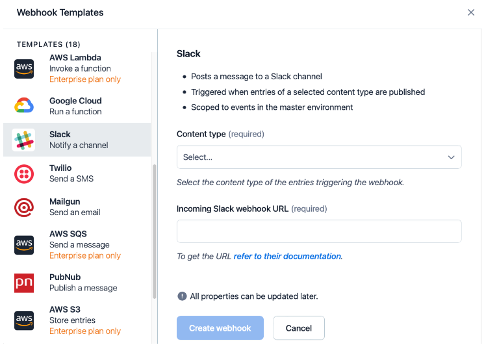Pick the AWS S3 icon
Image resolution: width=497 pixels, height=358 pixels.
pos(24,320)
